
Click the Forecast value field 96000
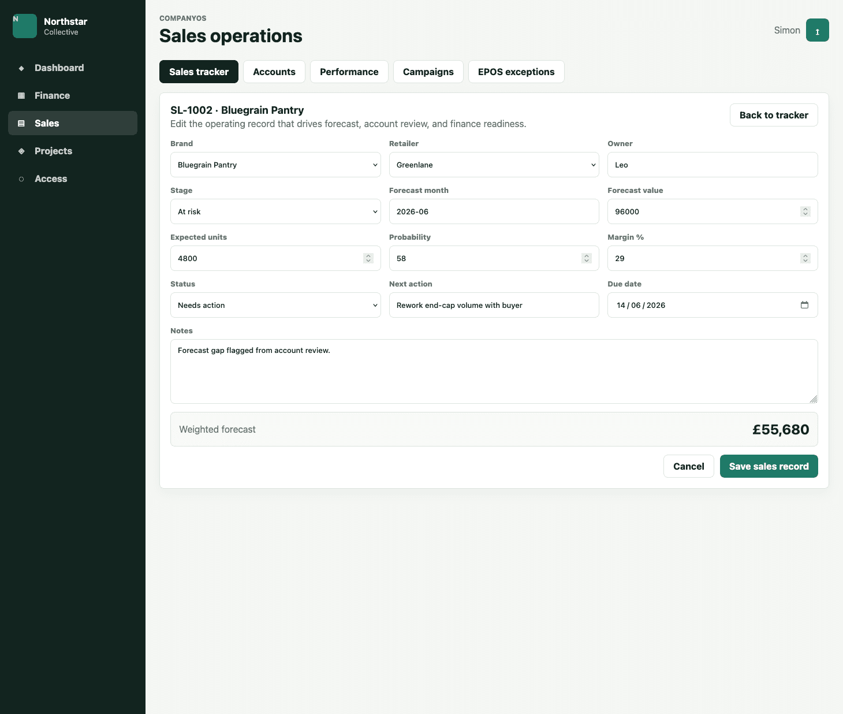click(x=713, y=211)
